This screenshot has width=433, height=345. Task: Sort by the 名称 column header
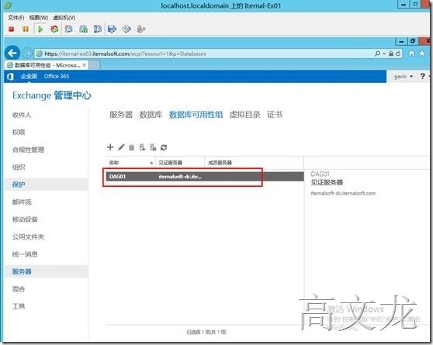pyautogui.click(x=130, y=163)
